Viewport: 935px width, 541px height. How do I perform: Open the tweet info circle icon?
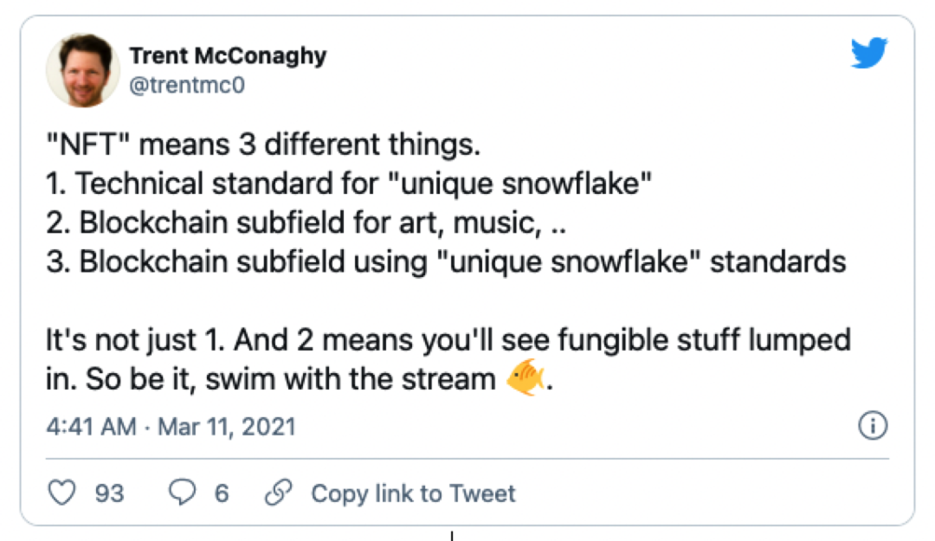(x=873, y=426)
